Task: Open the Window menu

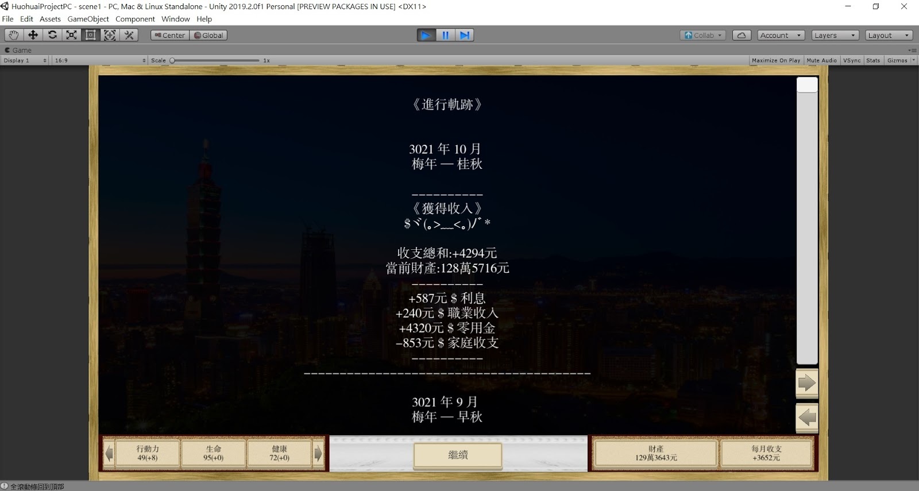Action: click(175, 19)
